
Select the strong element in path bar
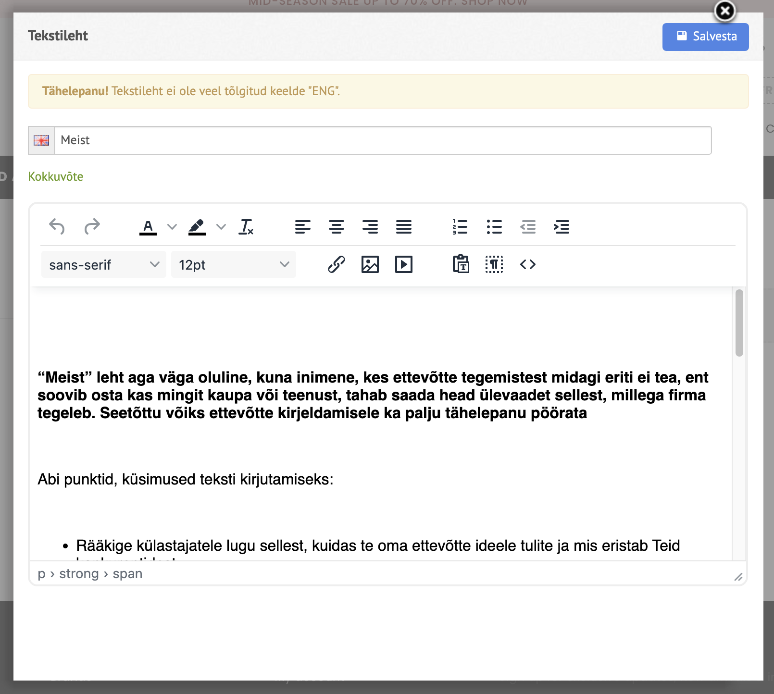point(79,574)
